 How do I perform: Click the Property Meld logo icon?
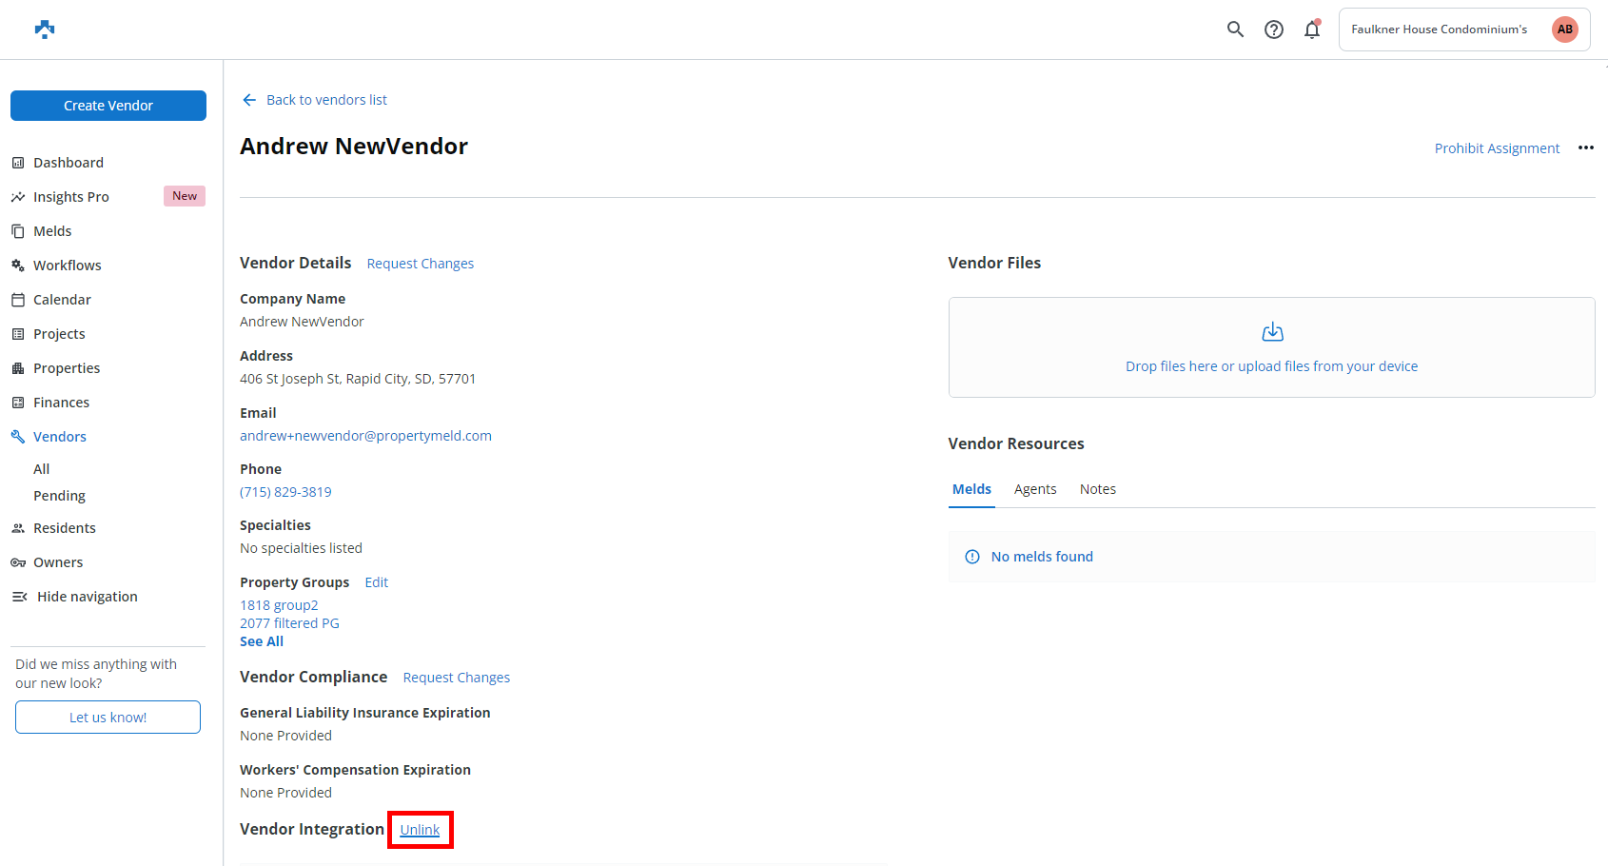[x=45, y=30]
